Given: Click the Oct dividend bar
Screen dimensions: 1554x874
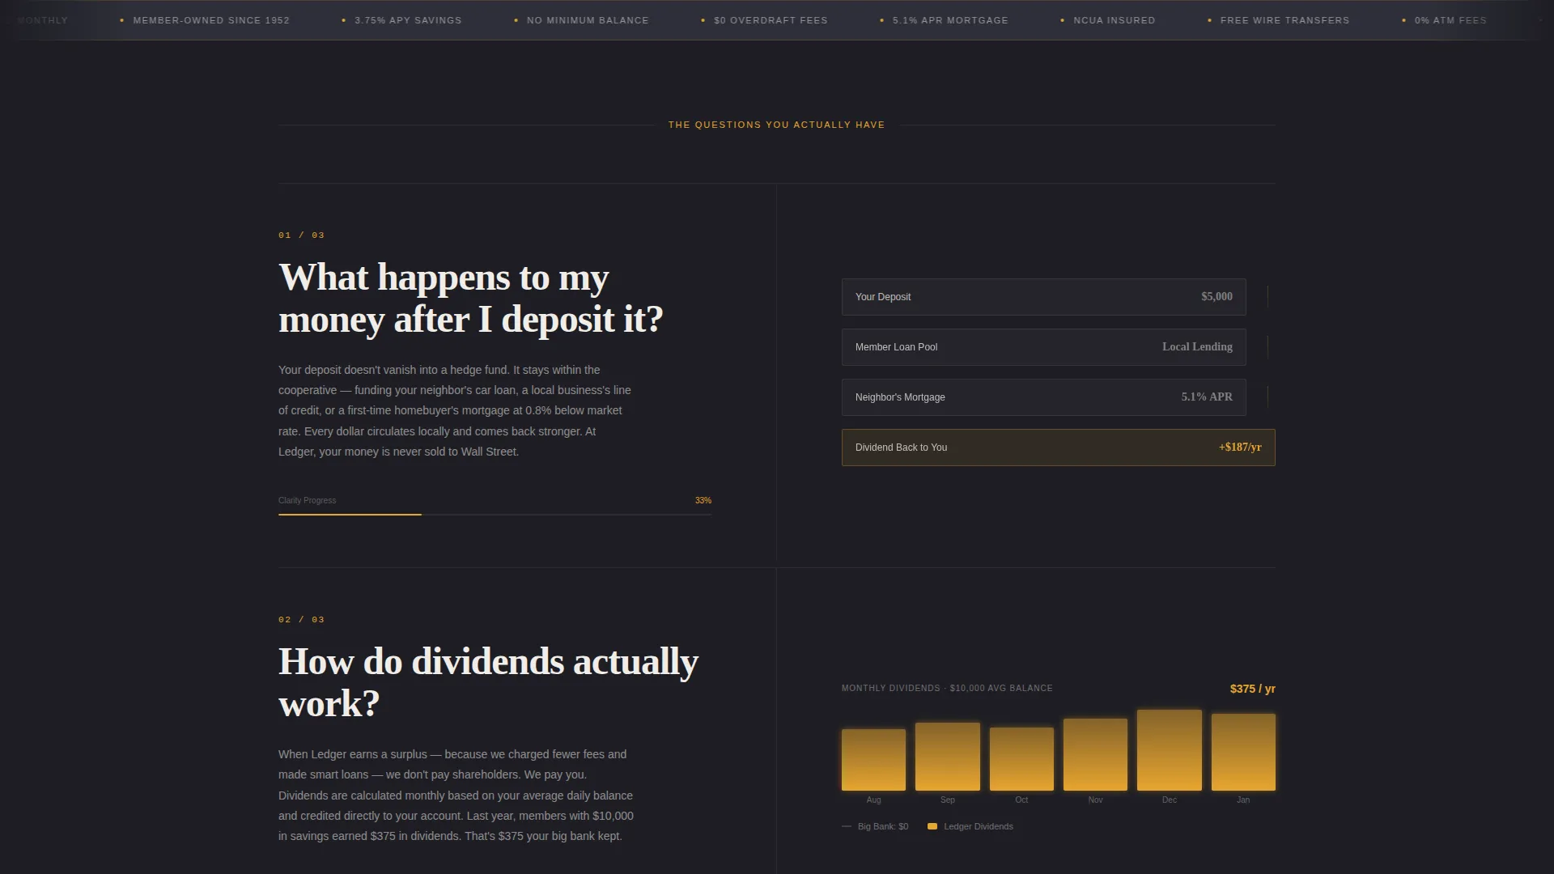Looking at the screenshot, I should click(1021, 759).
